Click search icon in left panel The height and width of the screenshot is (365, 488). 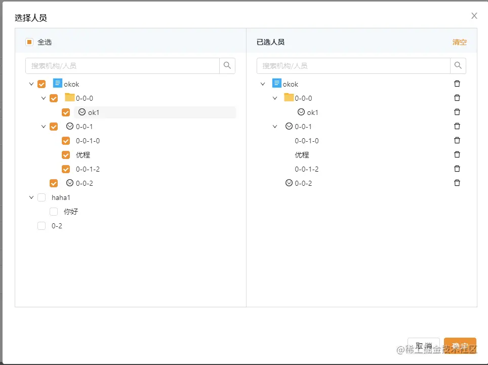[x=227, y=66]
